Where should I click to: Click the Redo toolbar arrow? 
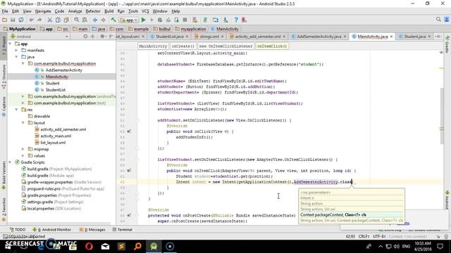pos(39,20)
